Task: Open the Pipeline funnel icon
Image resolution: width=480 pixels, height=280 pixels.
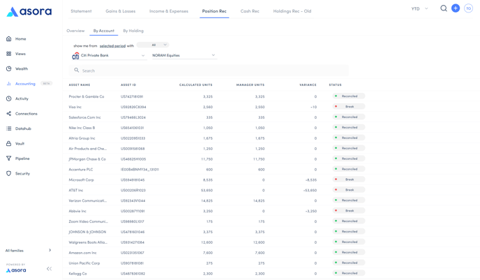Action: tap(9, 159)
